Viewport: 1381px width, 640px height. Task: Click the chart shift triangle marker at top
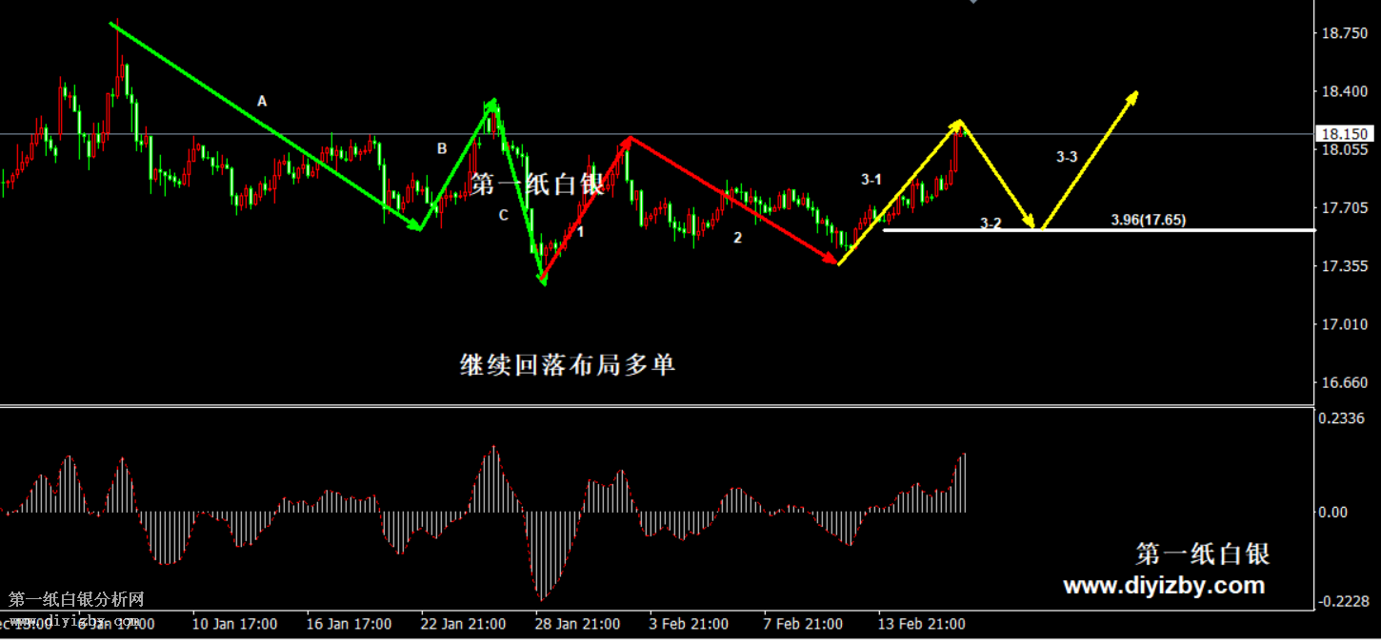(x=972, y=3)
